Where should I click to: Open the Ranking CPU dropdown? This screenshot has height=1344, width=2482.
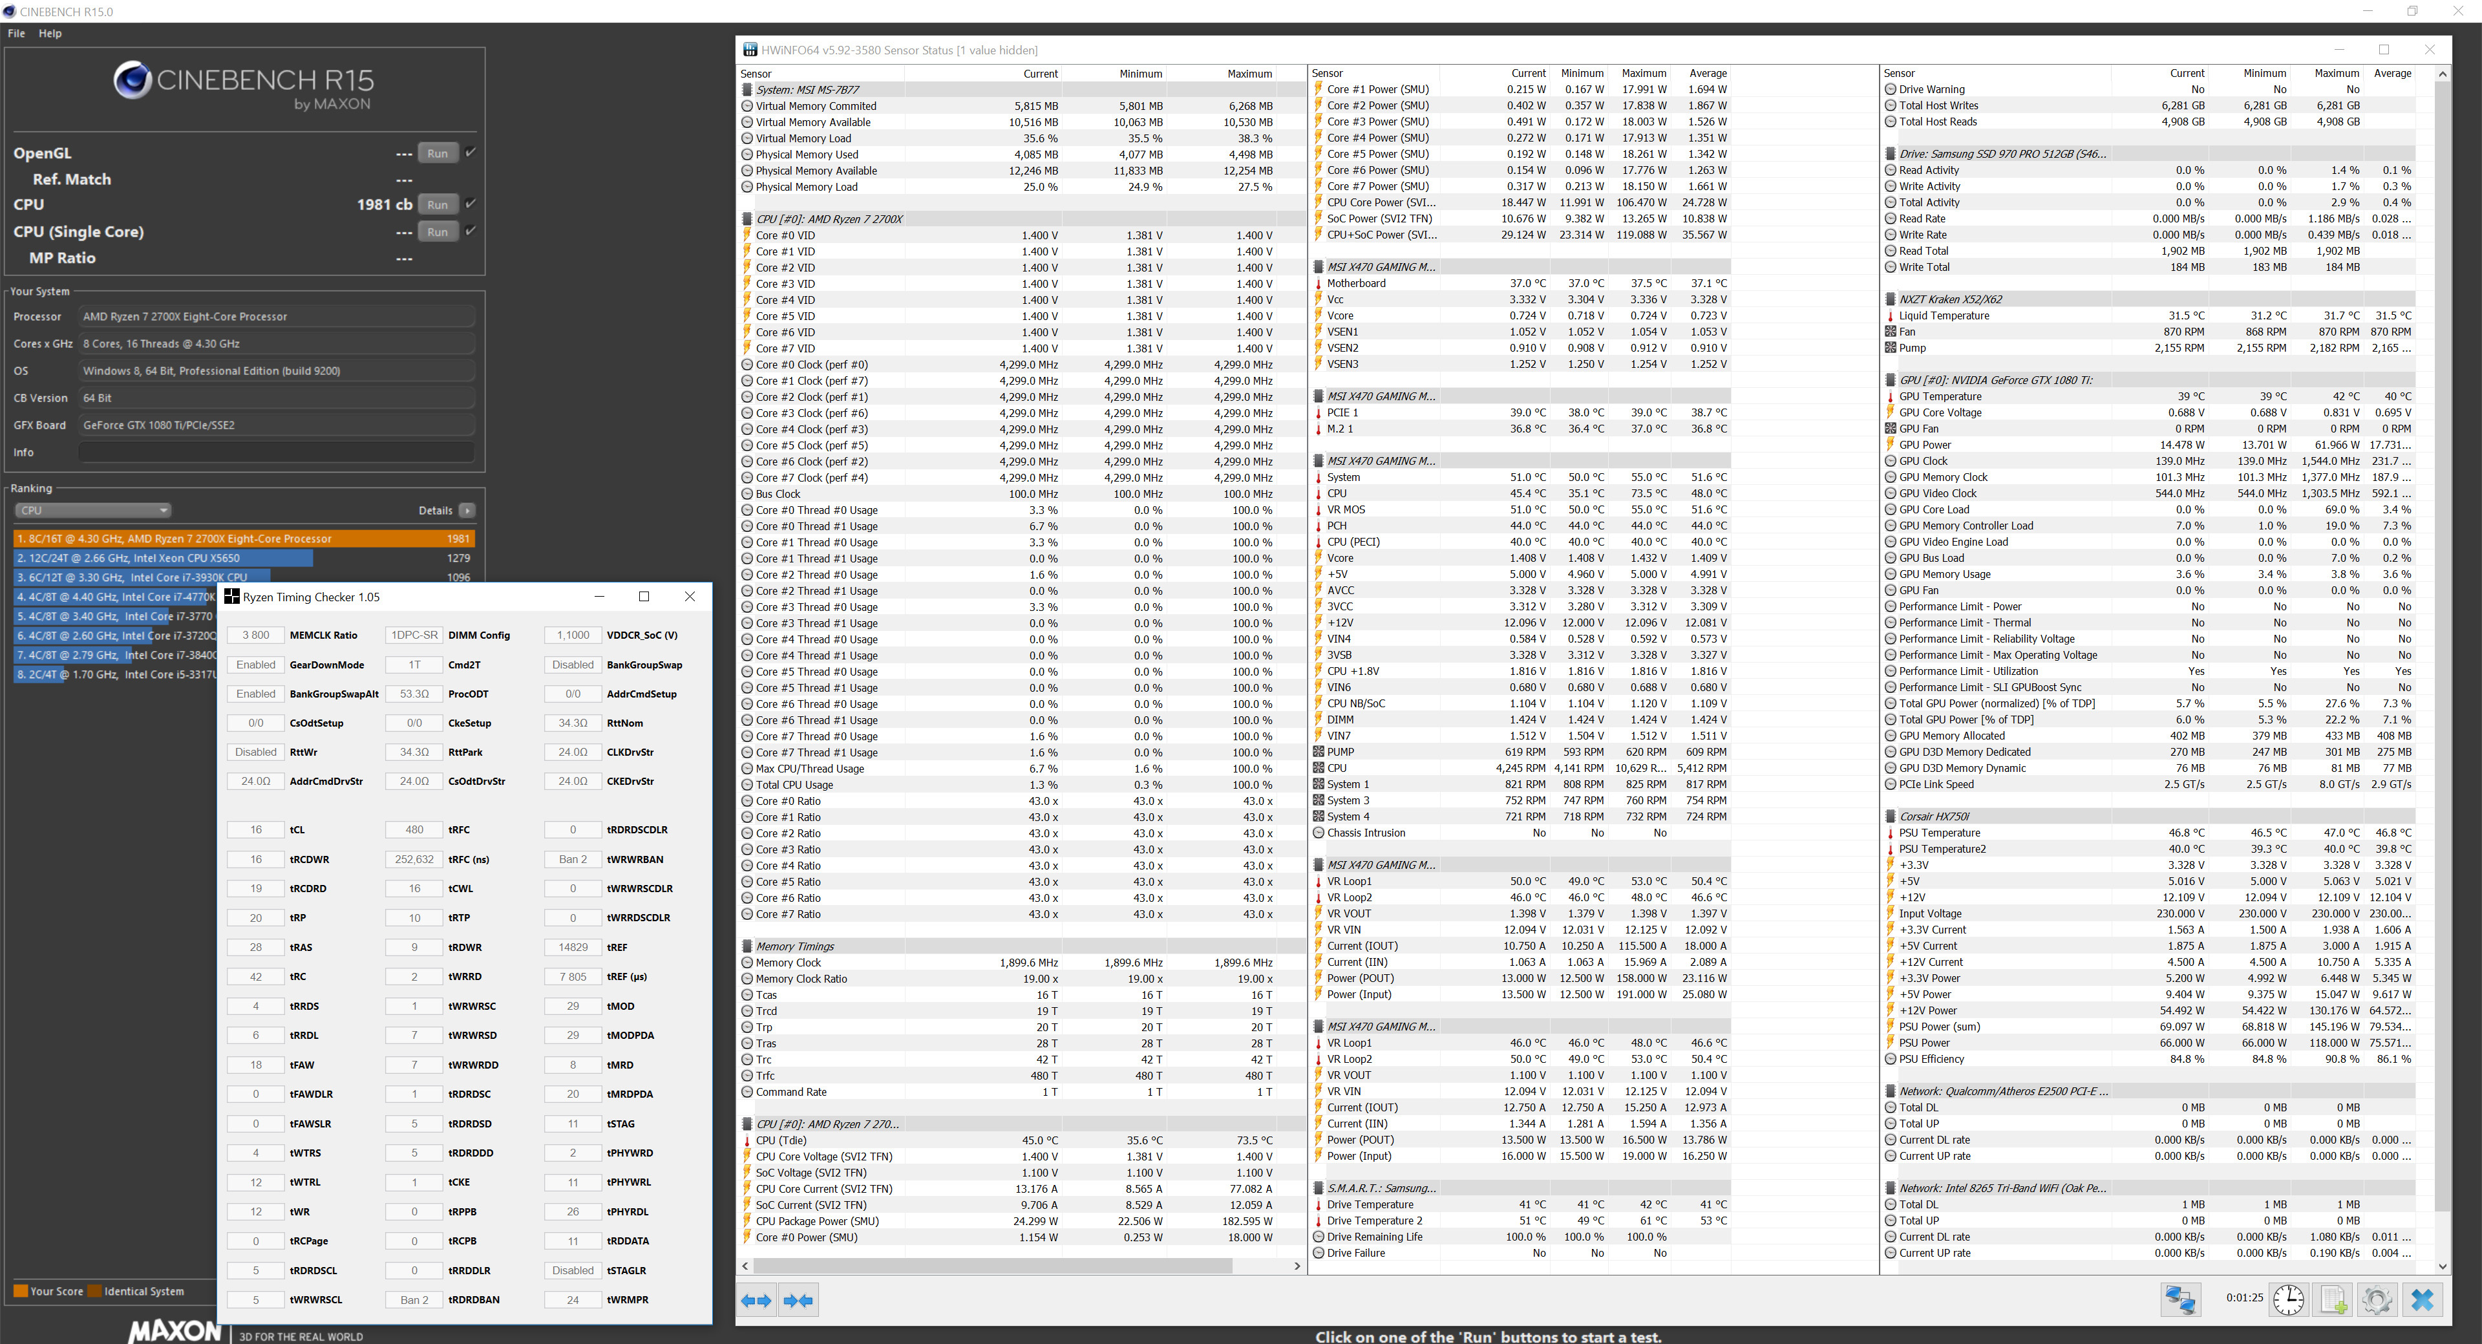(92, 511)
